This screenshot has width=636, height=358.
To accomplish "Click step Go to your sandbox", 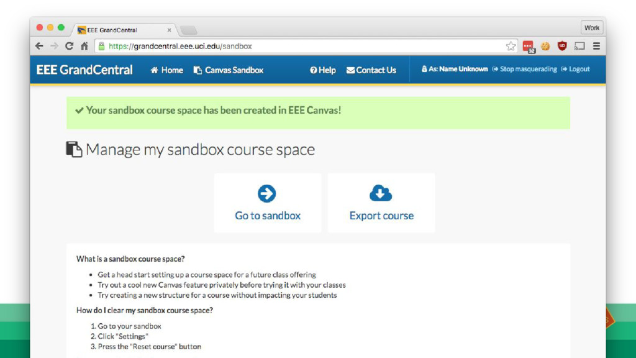I will coord(129,326).
